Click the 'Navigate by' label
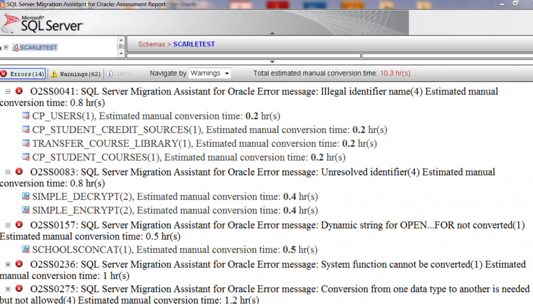This screenshot has width=533, height=304. (168, 73)
